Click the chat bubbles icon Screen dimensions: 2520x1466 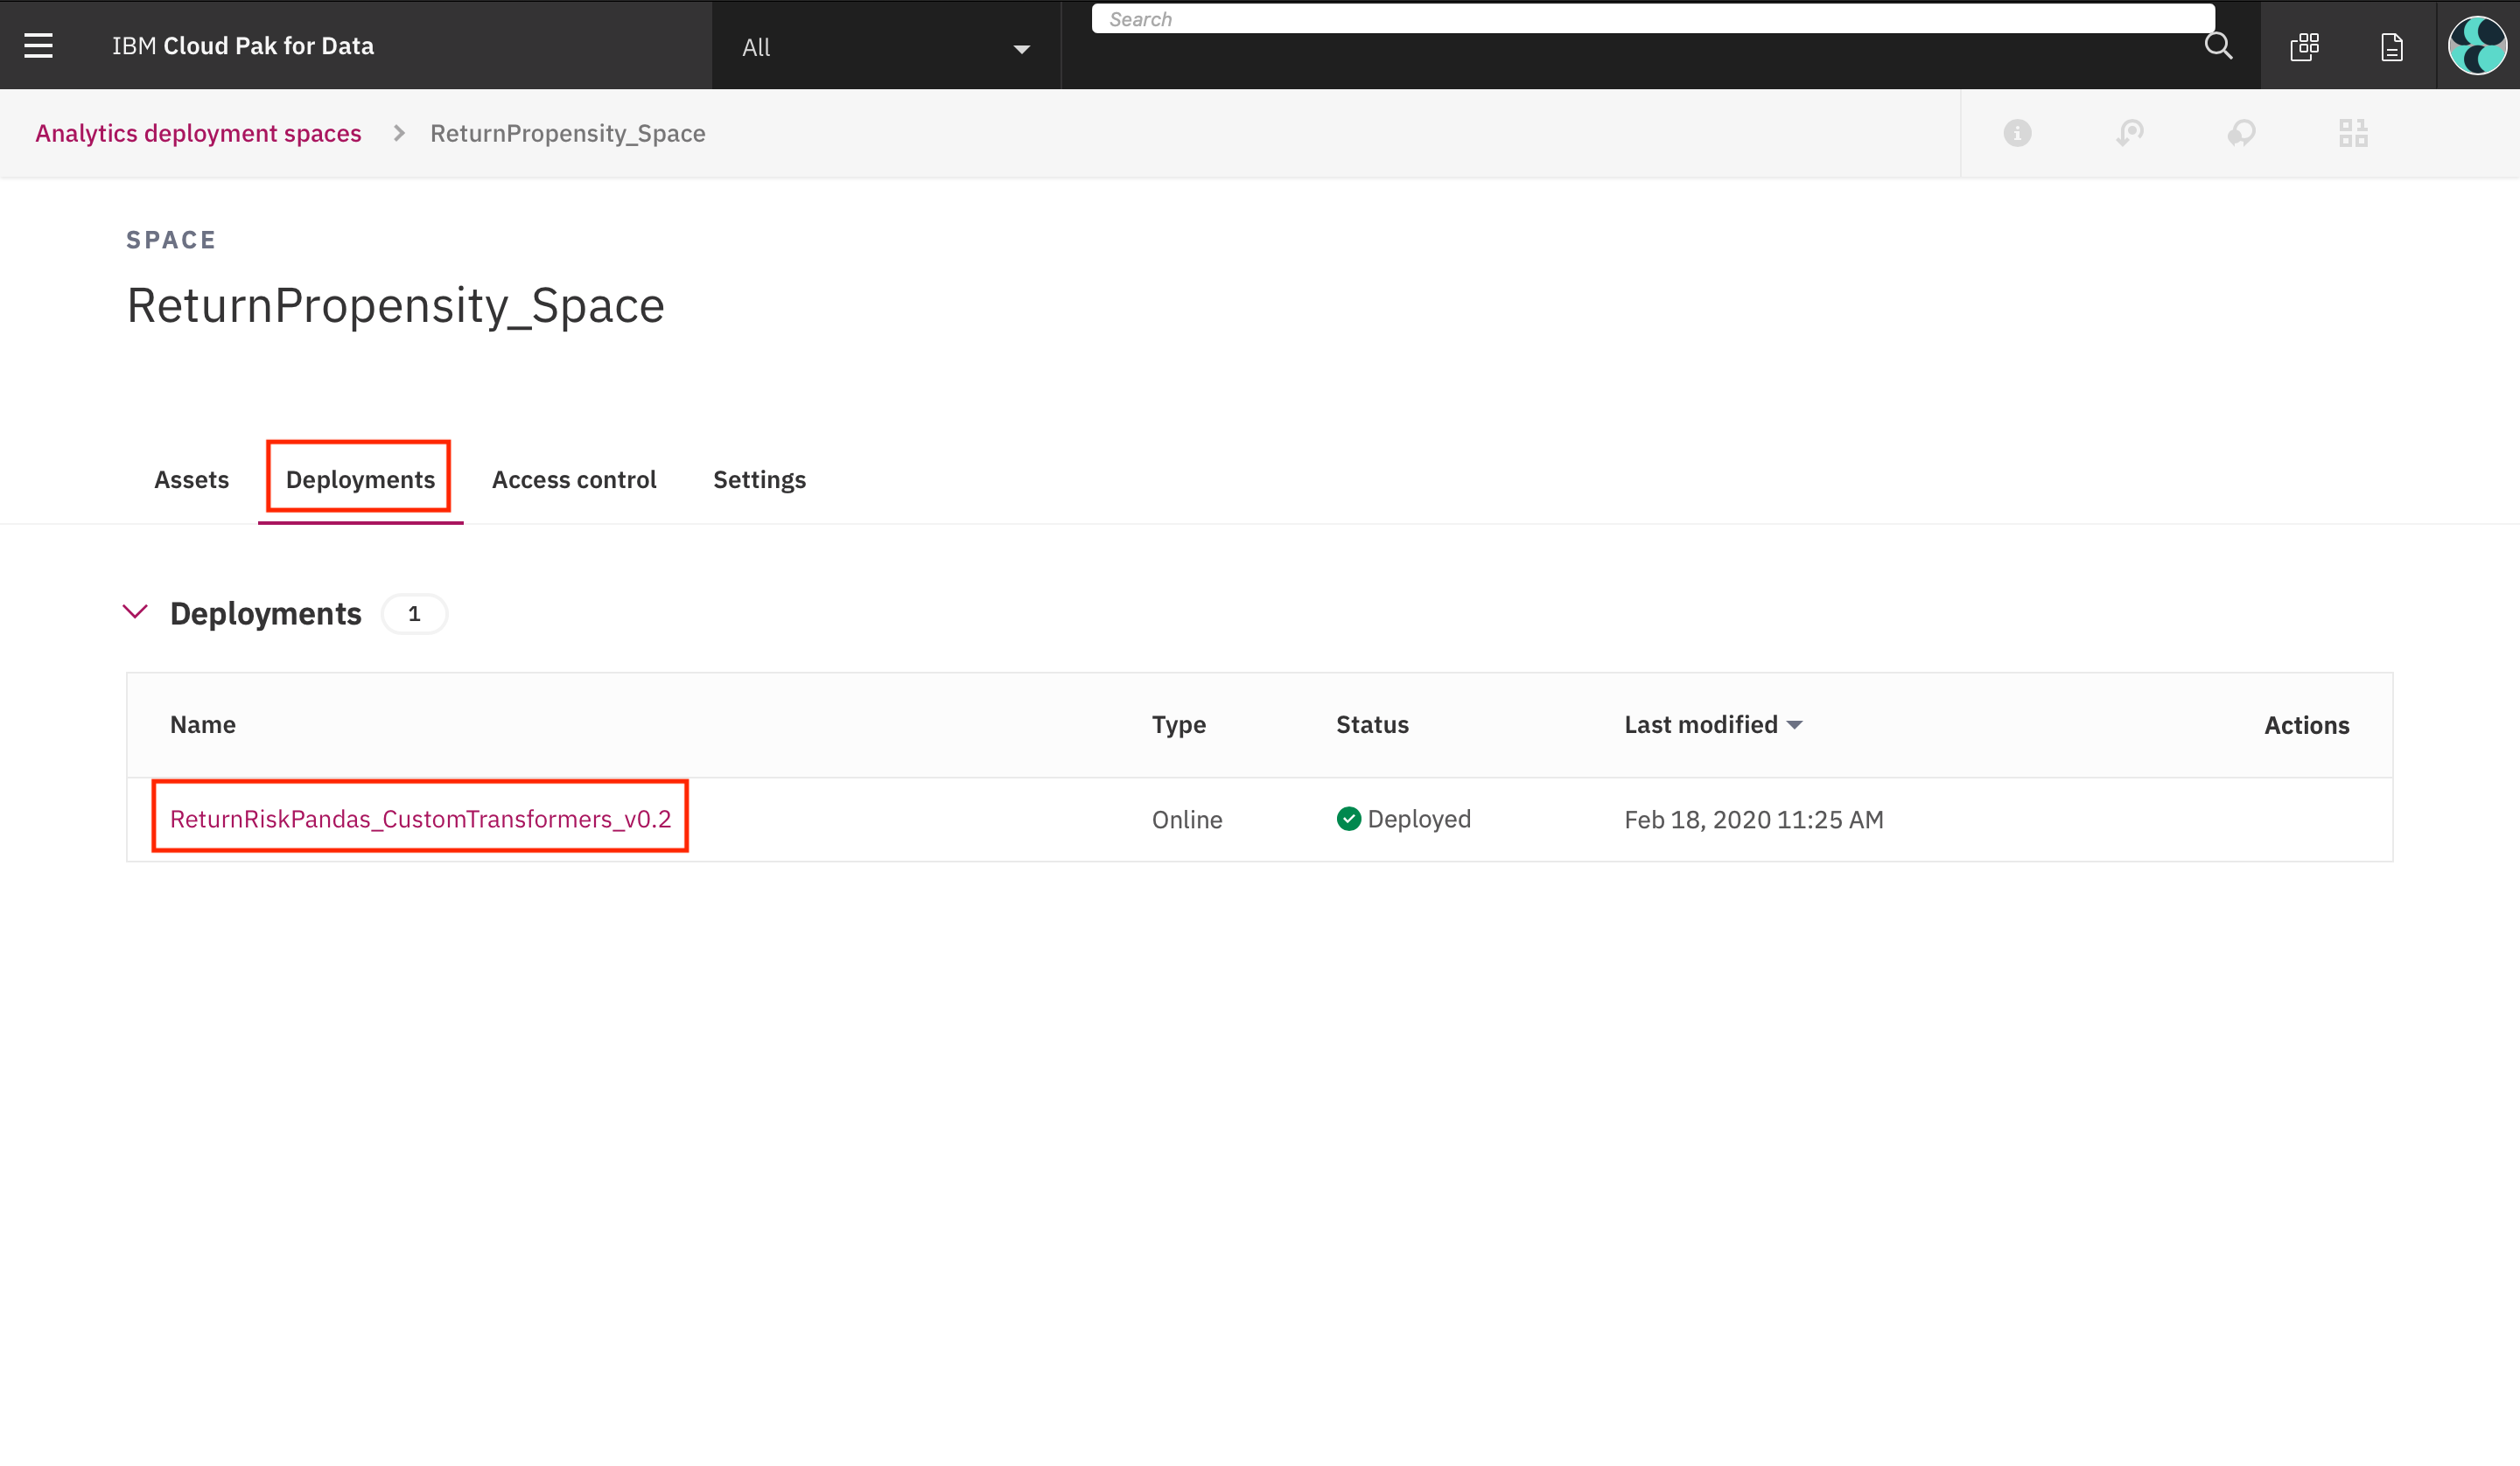coord(2241,133)
